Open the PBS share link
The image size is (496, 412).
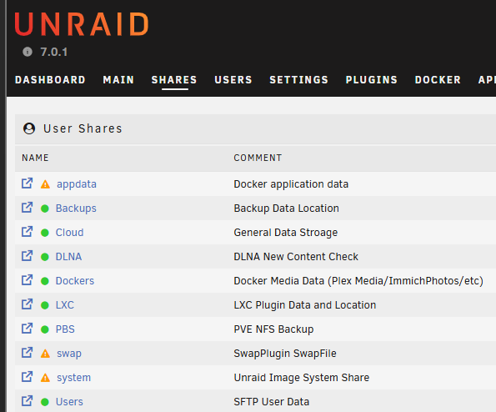click(x=65, y=329)
